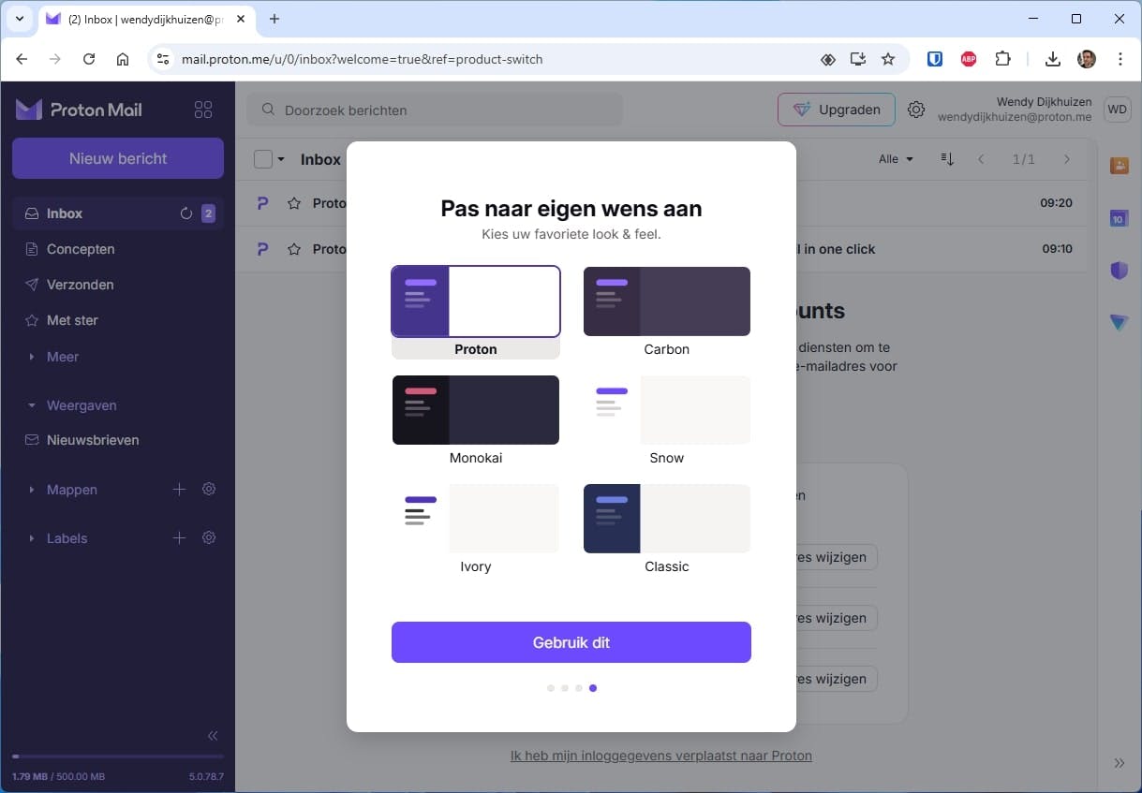Click the Doorzoek berichten search field
The height and width of the screenshot is (793, 1142).
pyautogui.click(x=435, y=110)
